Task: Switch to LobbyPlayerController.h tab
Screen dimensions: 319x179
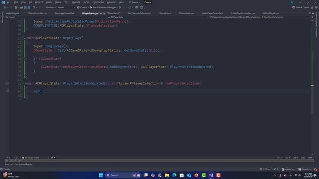Action: 213,13
